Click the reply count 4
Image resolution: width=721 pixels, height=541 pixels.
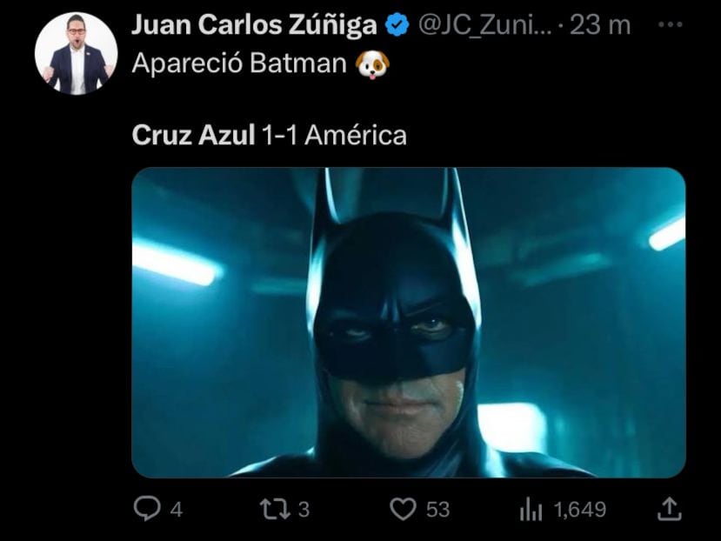click(x=176, y=510)
